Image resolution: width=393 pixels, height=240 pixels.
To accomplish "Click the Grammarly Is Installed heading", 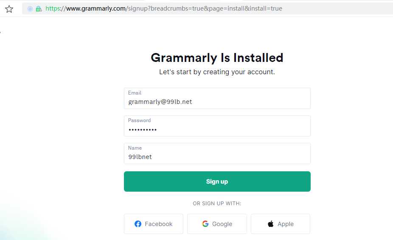I will click(x=217, y=58).
